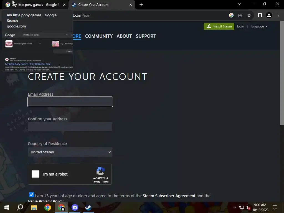284x213 pixels.
Task: Focus the Email Address field
Action: [70, 102]
